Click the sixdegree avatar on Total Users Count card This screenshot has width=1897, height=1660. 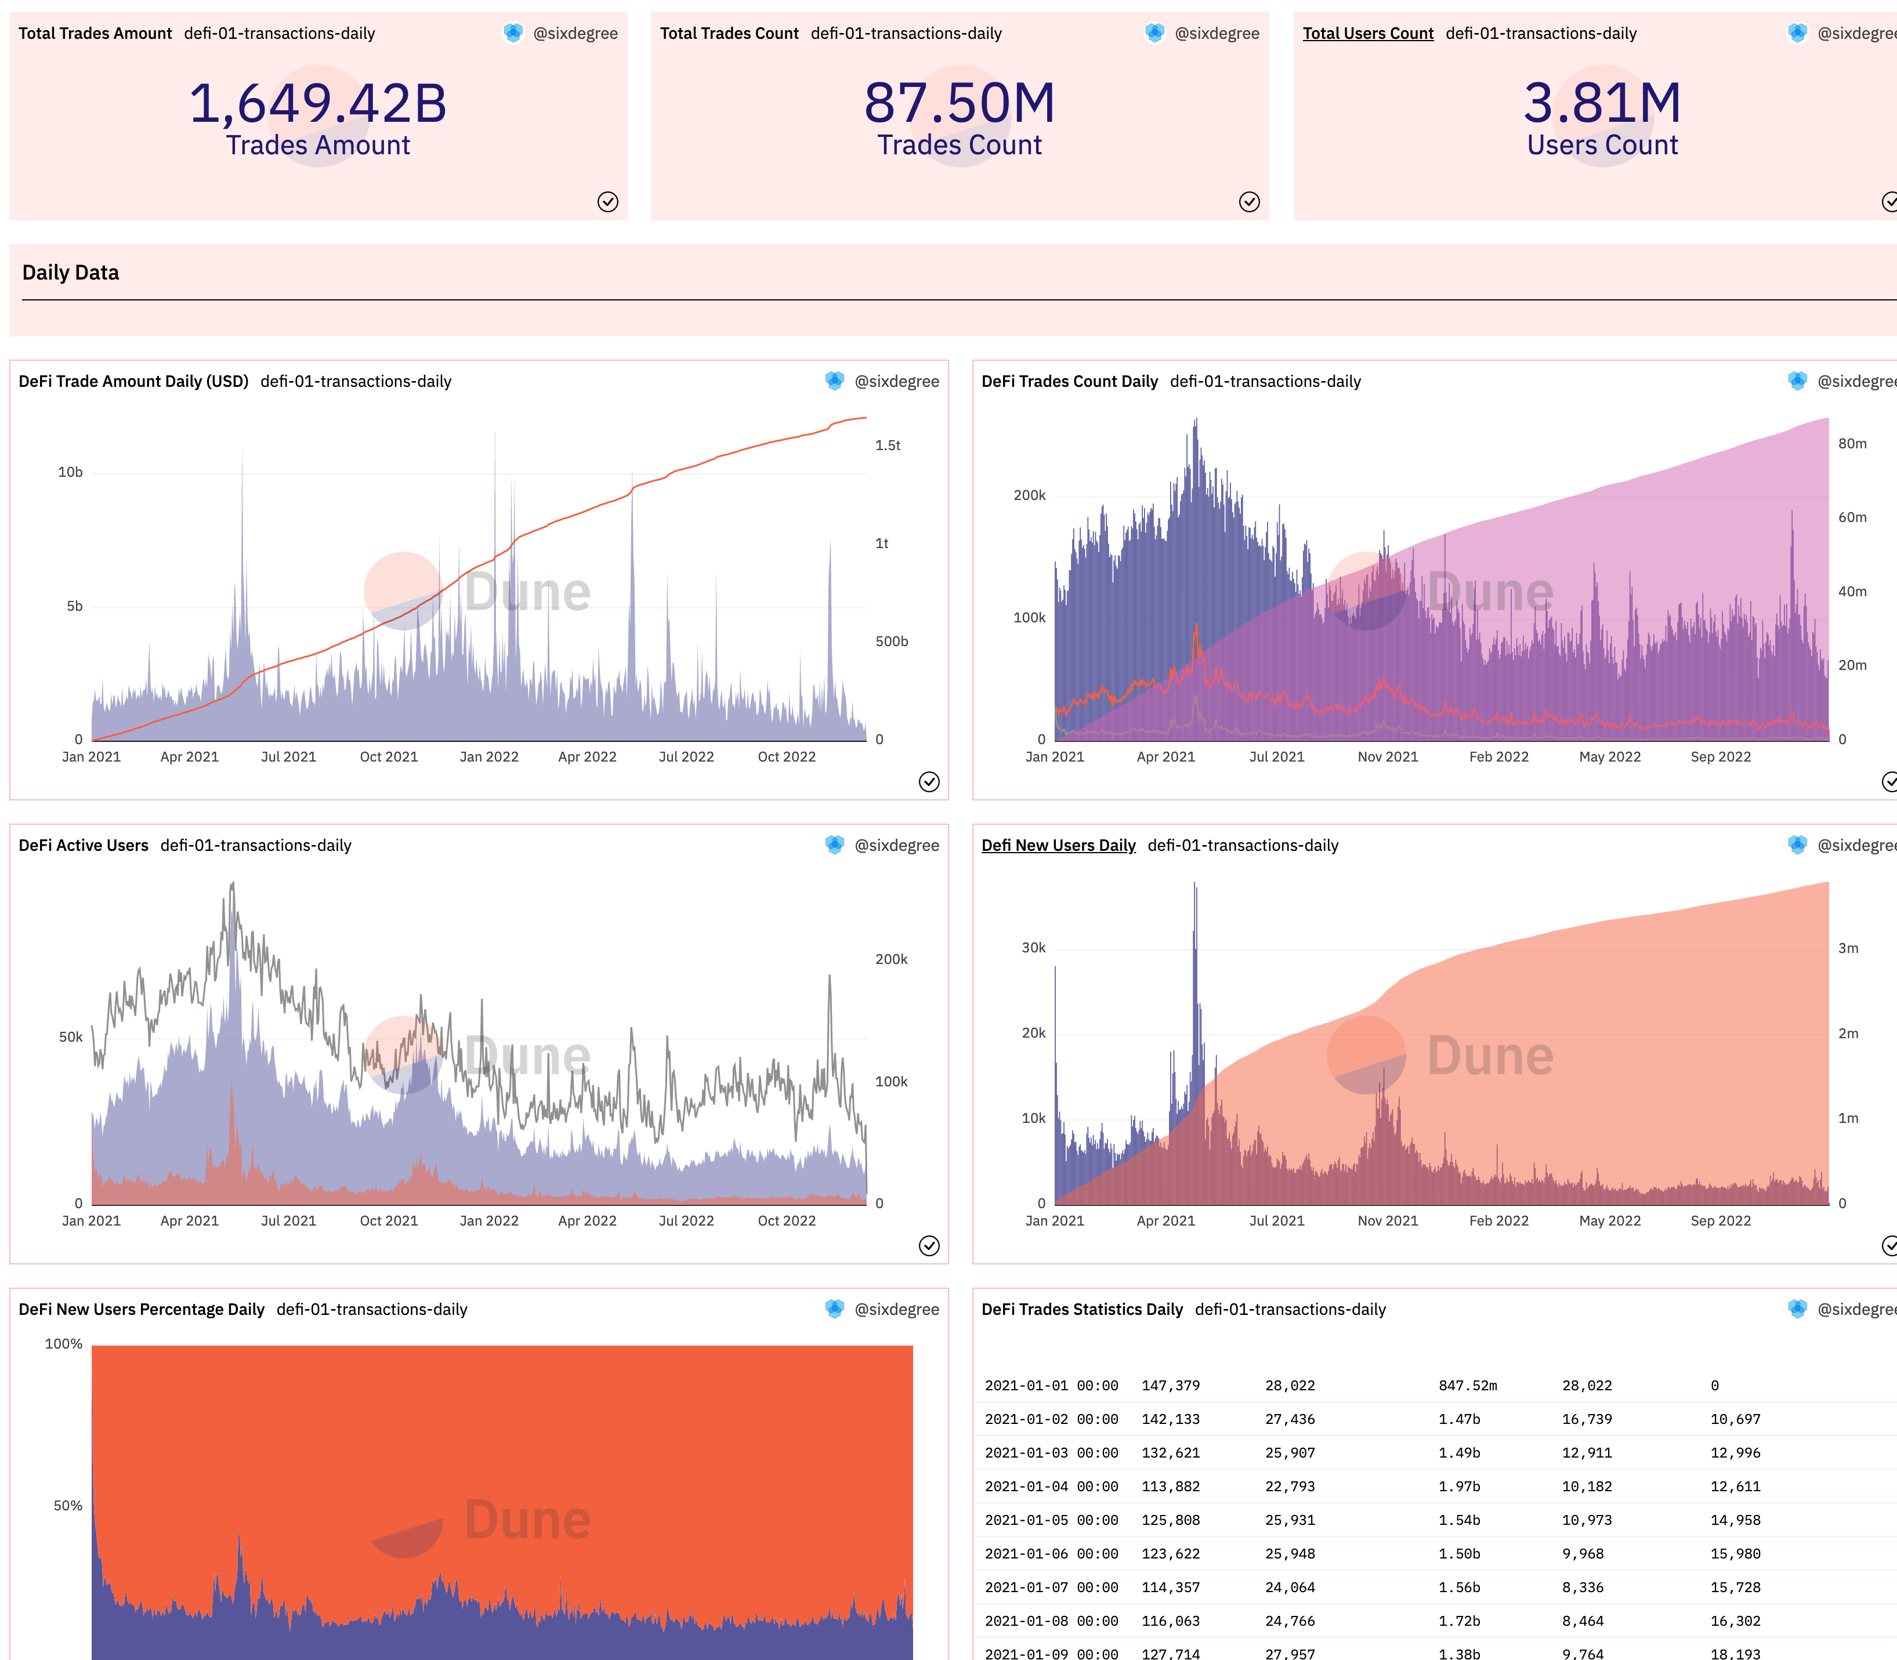[x=1798, y=33]
